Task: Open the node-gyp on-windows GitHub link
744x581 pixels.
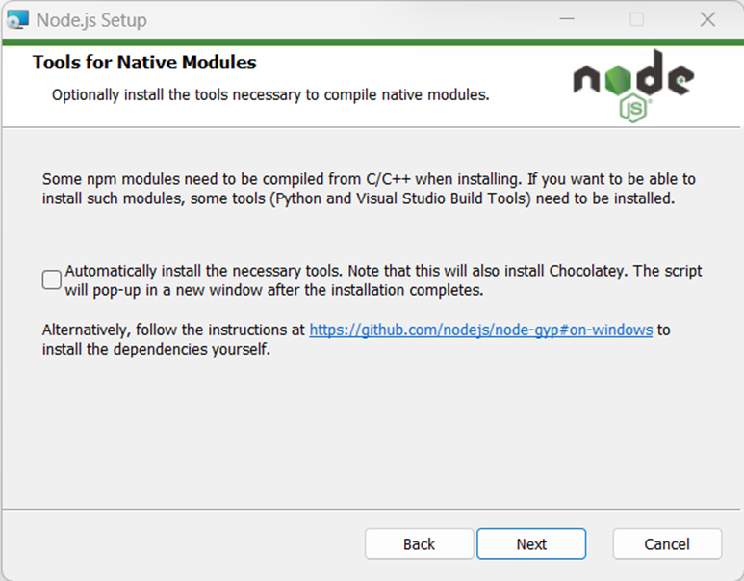Action: [x=481, y=330]
